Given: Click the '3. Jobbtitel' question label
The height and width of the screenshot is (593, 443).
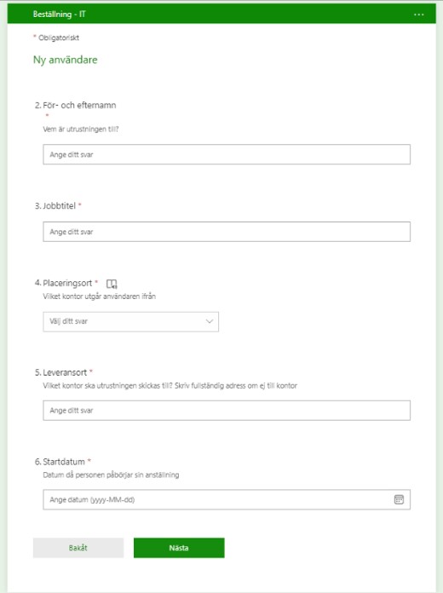Looking at the screenshot, I should tap(55, 205).
